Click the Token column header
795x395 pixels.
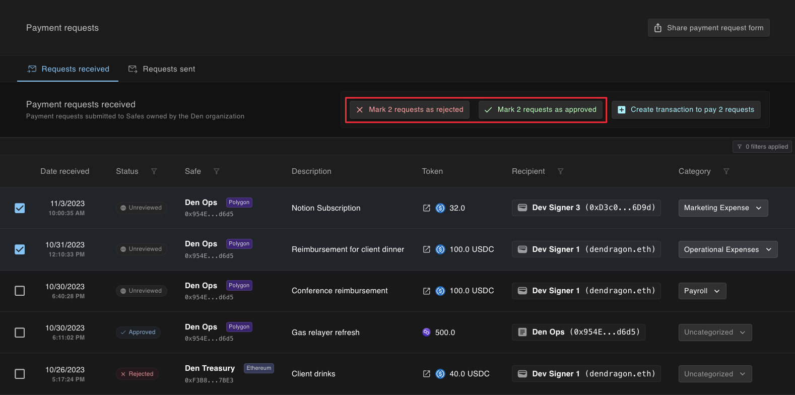click(432, 171)
